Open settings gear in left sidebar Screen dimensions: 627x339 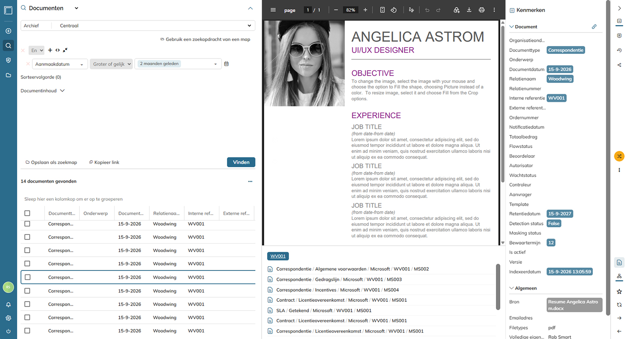click(x=8, y=318)
